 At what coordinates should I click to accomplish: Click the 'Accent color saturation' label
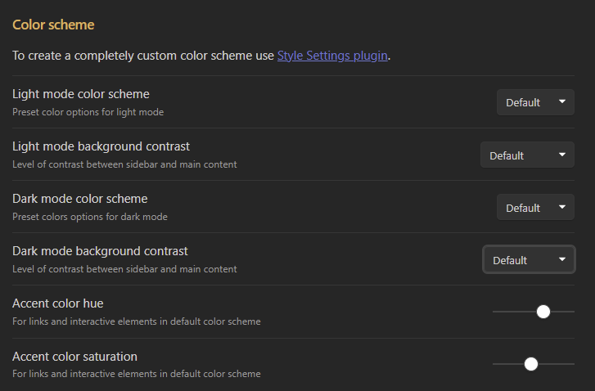pyautogui.click(x=74, y=357)
